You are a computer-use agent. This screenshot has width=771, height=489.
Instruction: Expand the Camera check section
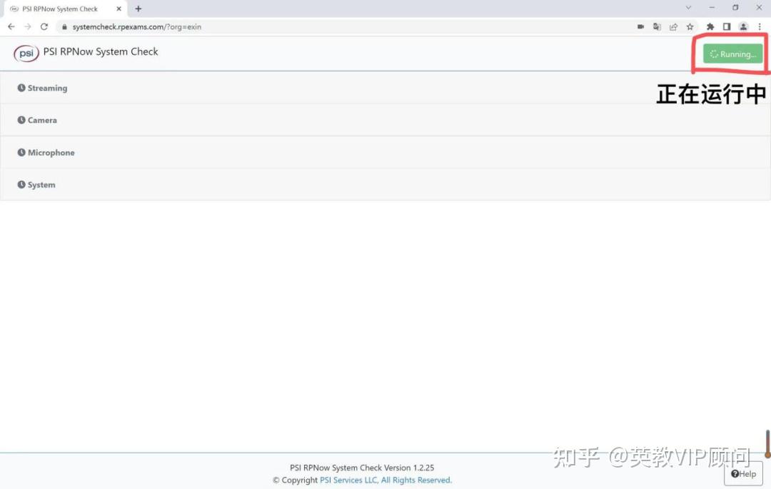[x=43, y=120]
